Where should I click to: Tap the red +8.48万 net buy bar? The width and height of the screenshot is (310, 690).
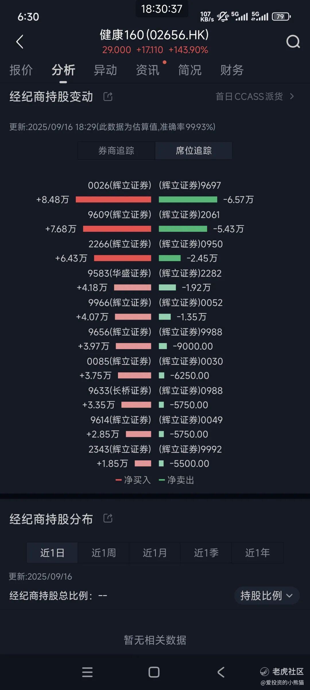click(113, 200)
